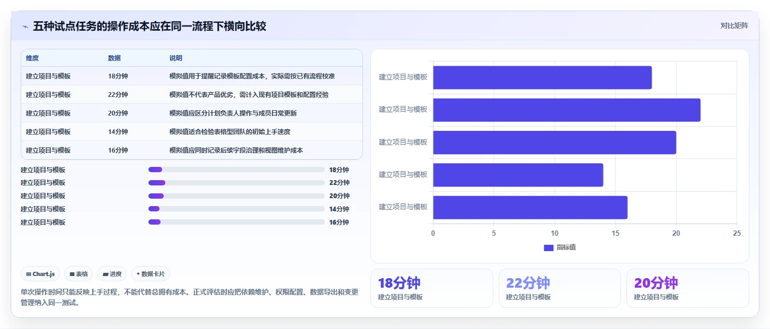
Task: Click the 22分钟 cell in the table
Action: point(118,95)
